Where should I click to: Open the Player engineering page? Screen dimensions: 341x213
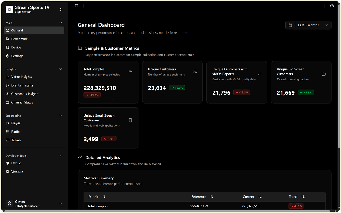coord(34,123)
